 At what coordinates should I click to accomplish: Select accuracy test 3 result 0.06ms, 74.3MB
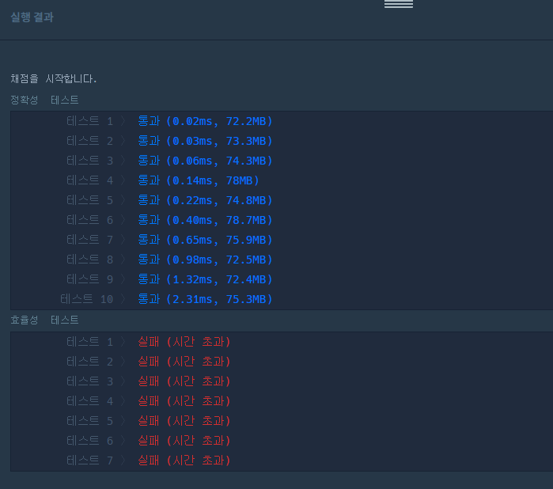point(205,161)
